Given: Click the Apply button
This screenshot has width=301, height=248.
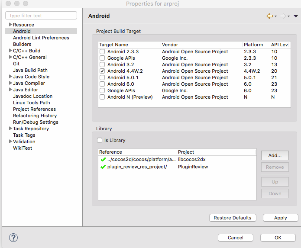Looking at the screenshot, I should pyautogui.click(x=280, y=218).
